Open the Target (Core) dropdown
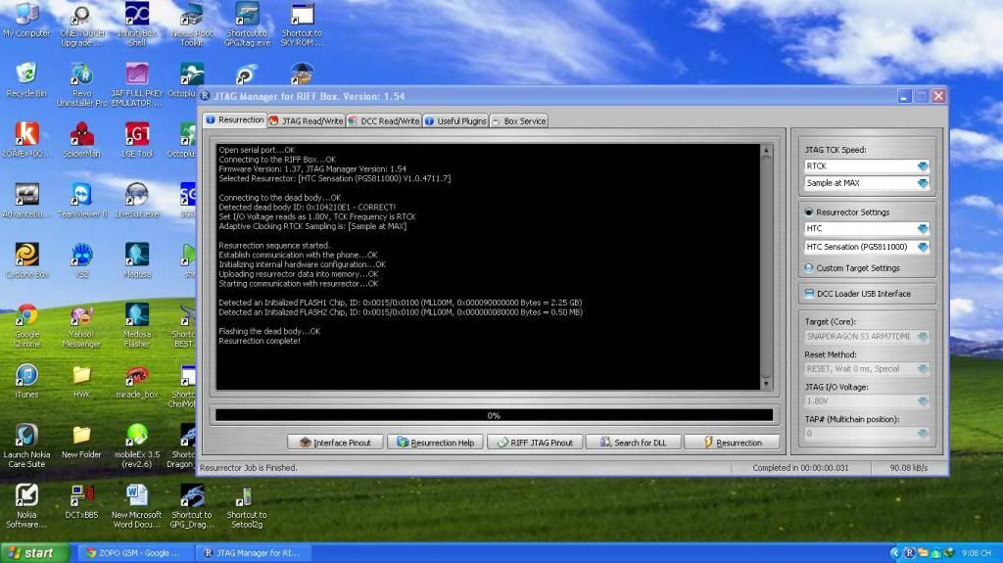This screenshot has width=1003, height=563. pyautogui.click(x=923, y=337)
